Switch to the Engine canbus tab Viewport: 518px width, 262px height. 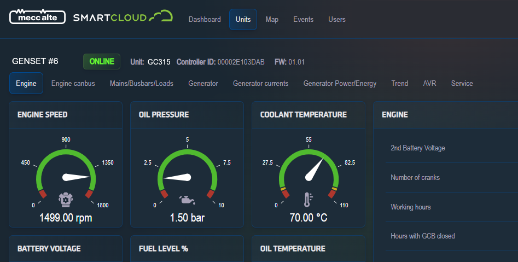(x=73, y=83)
